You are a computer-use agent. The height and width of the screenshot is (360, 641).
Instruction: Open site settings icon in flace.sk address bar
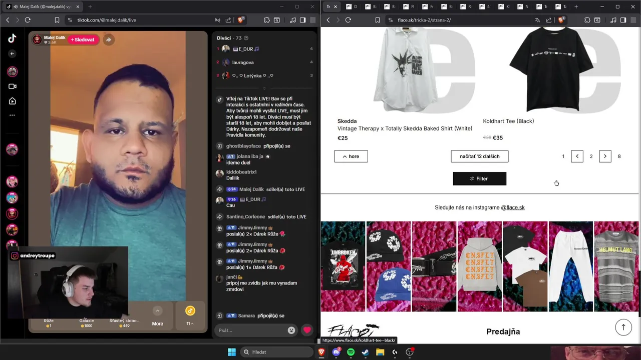pyautogui.click(x=390, y=20)
